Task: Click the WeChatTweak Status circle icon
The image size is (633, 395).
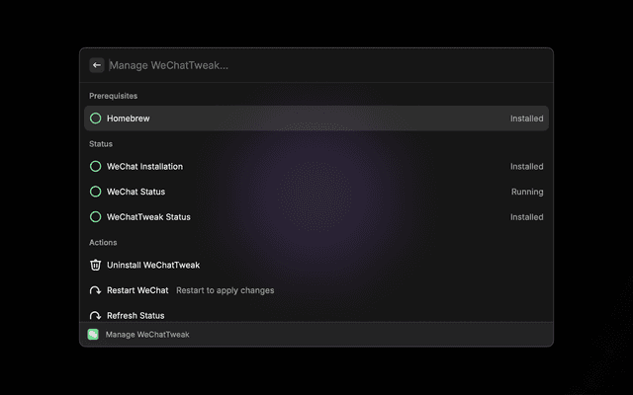Action: [96, 217]
